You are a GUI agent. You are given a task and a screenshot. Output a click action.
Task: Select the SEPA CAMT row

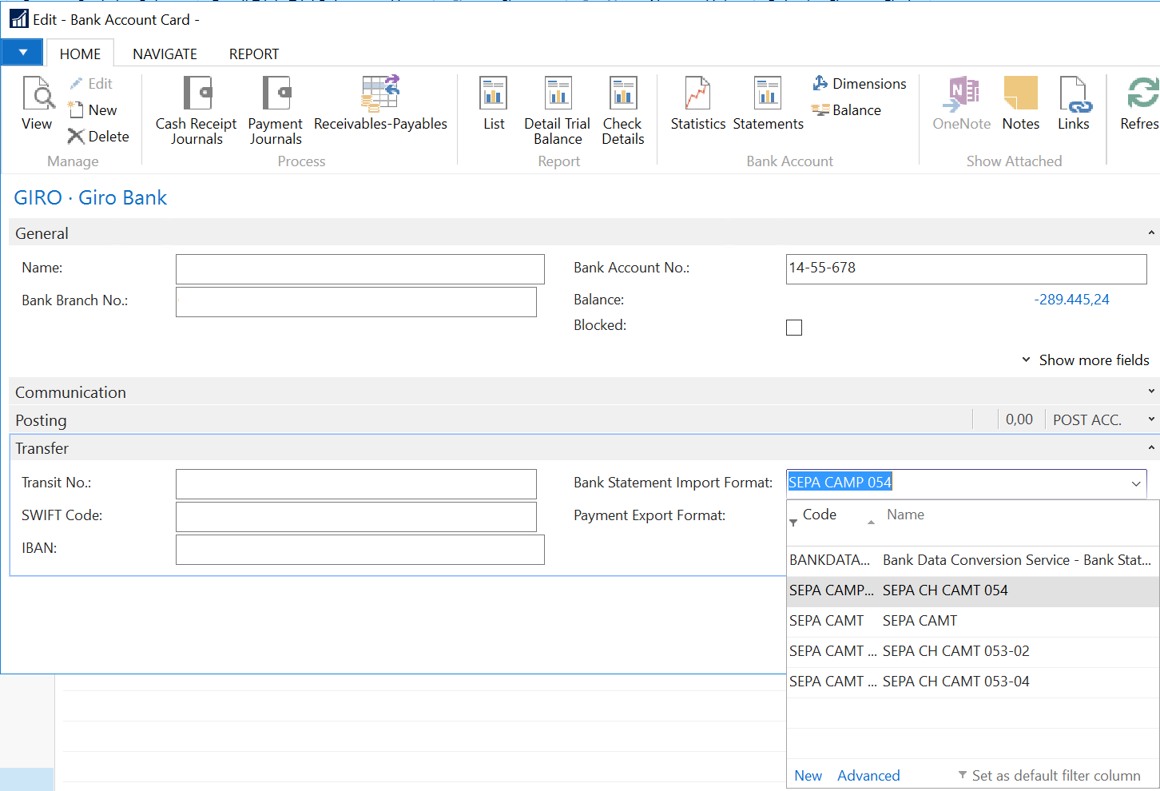(x=972, y=621)
